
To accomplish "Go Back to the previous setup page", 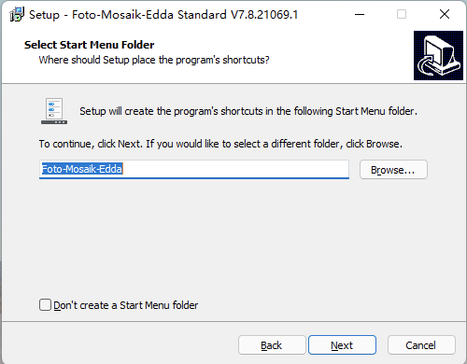I will coord(272,345).
